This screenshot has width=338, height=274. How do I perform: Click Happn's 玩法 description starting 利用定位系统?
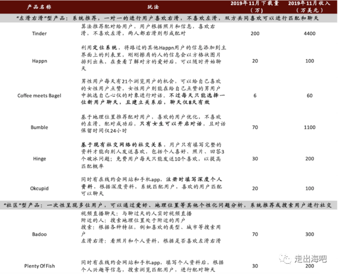153,58
